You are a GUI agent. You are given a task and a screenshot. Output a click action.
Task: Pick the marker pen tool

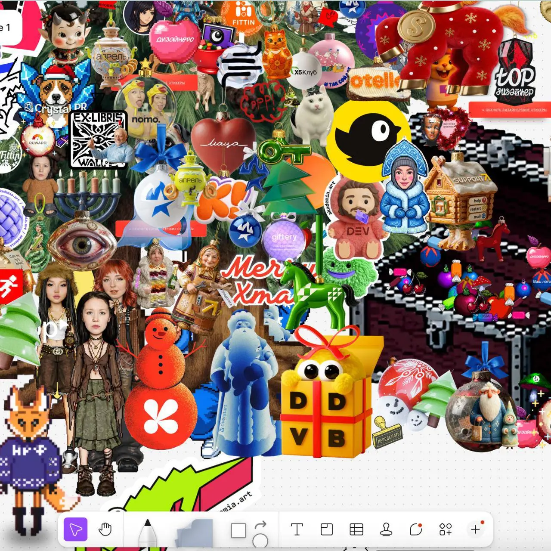coord(148,533)
